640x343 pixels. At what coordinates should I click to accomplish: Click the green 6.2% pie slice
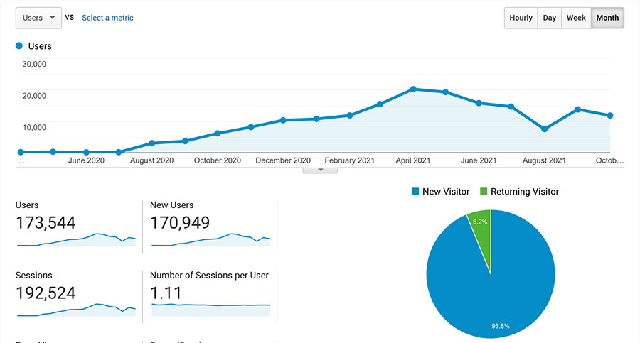click(x=481, y=232)
